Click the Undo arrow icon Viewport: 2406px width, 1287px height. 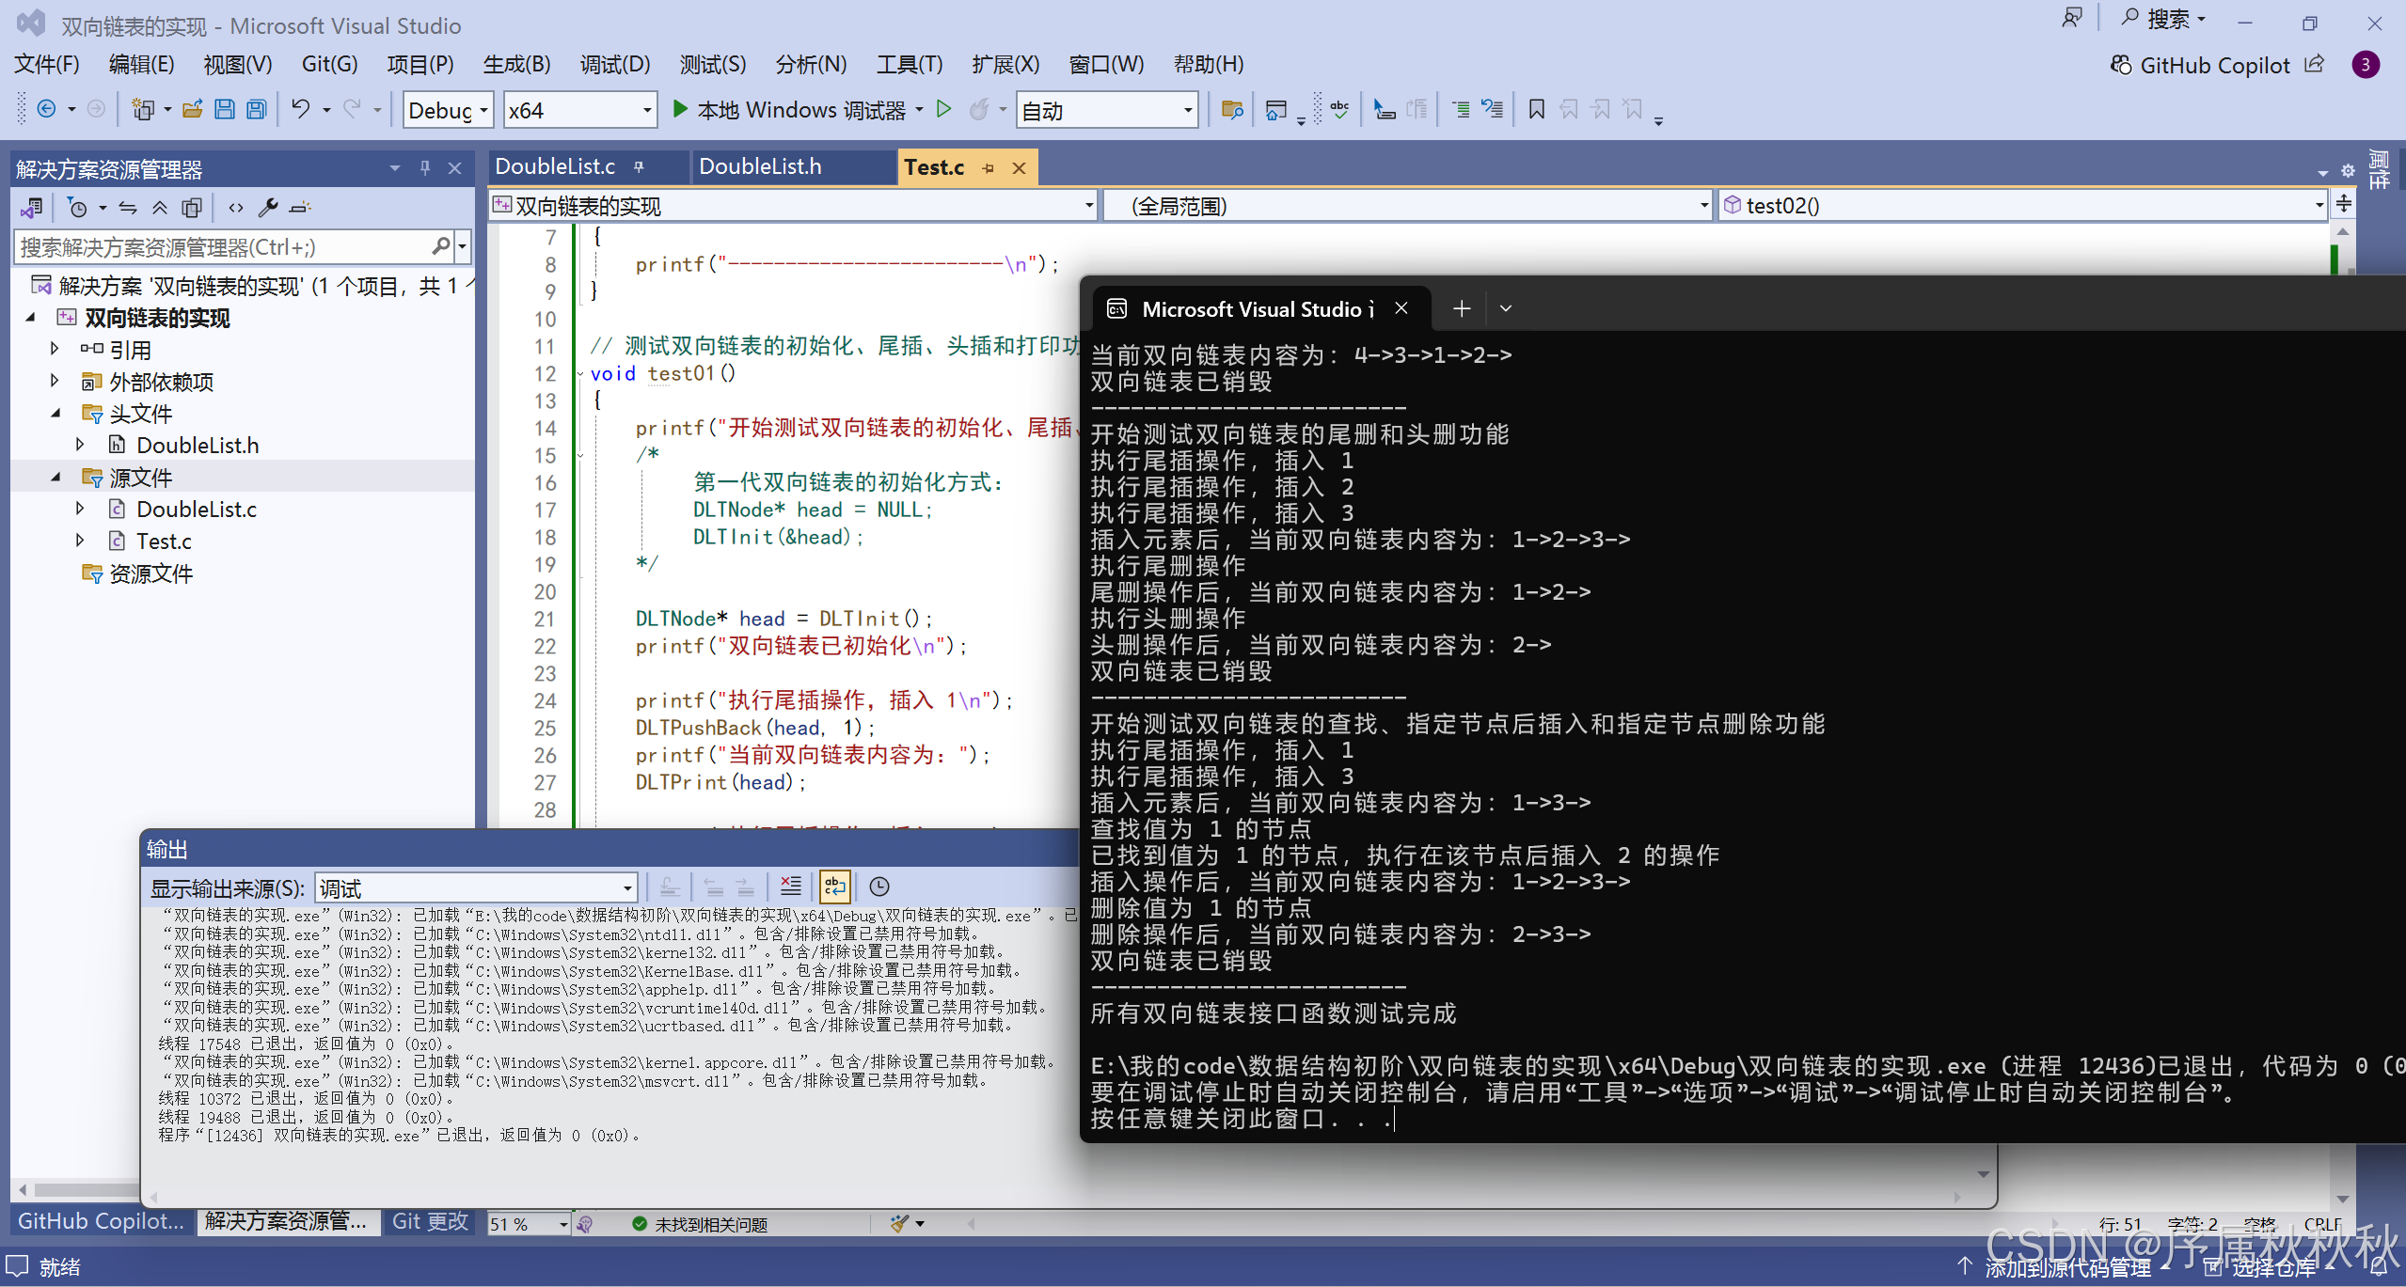(300, 109)
